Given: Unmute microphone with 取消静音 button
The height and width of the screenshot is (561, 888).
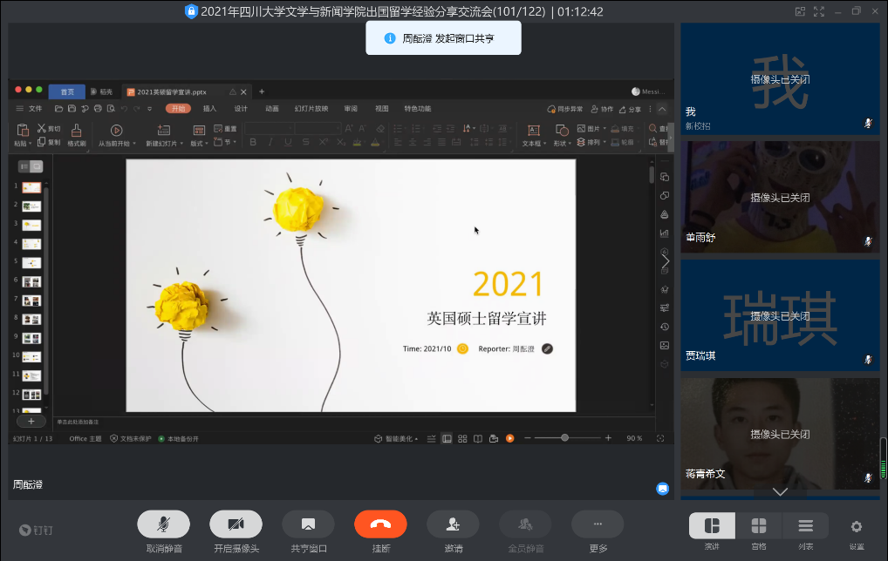Looking at the screenshot, I should pyautogui.click(x=163, y=524).
